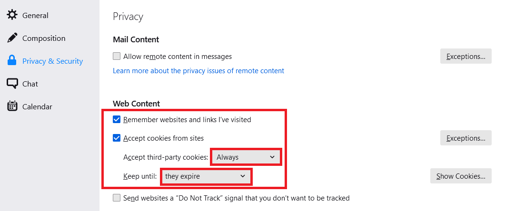The height and width of the screenshot is (211, 515).
Task: Enable Allow remote content in messages
Action: (117, 57)
